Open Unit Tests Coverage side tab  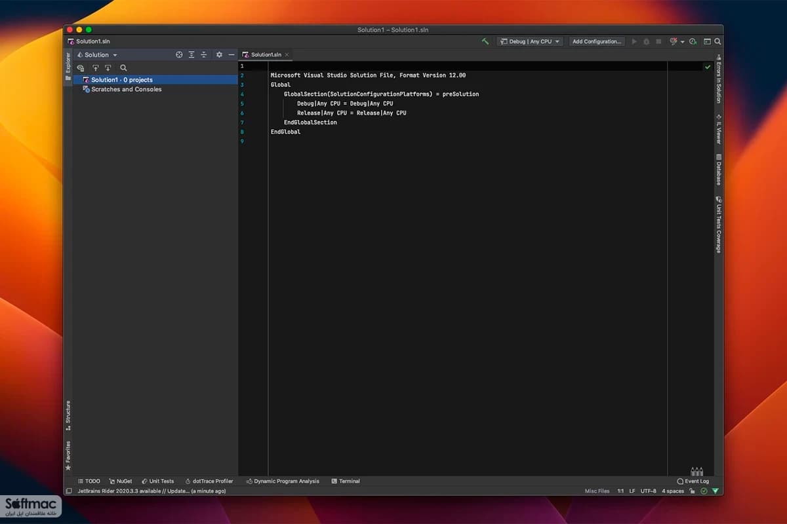tap(718, 224)
